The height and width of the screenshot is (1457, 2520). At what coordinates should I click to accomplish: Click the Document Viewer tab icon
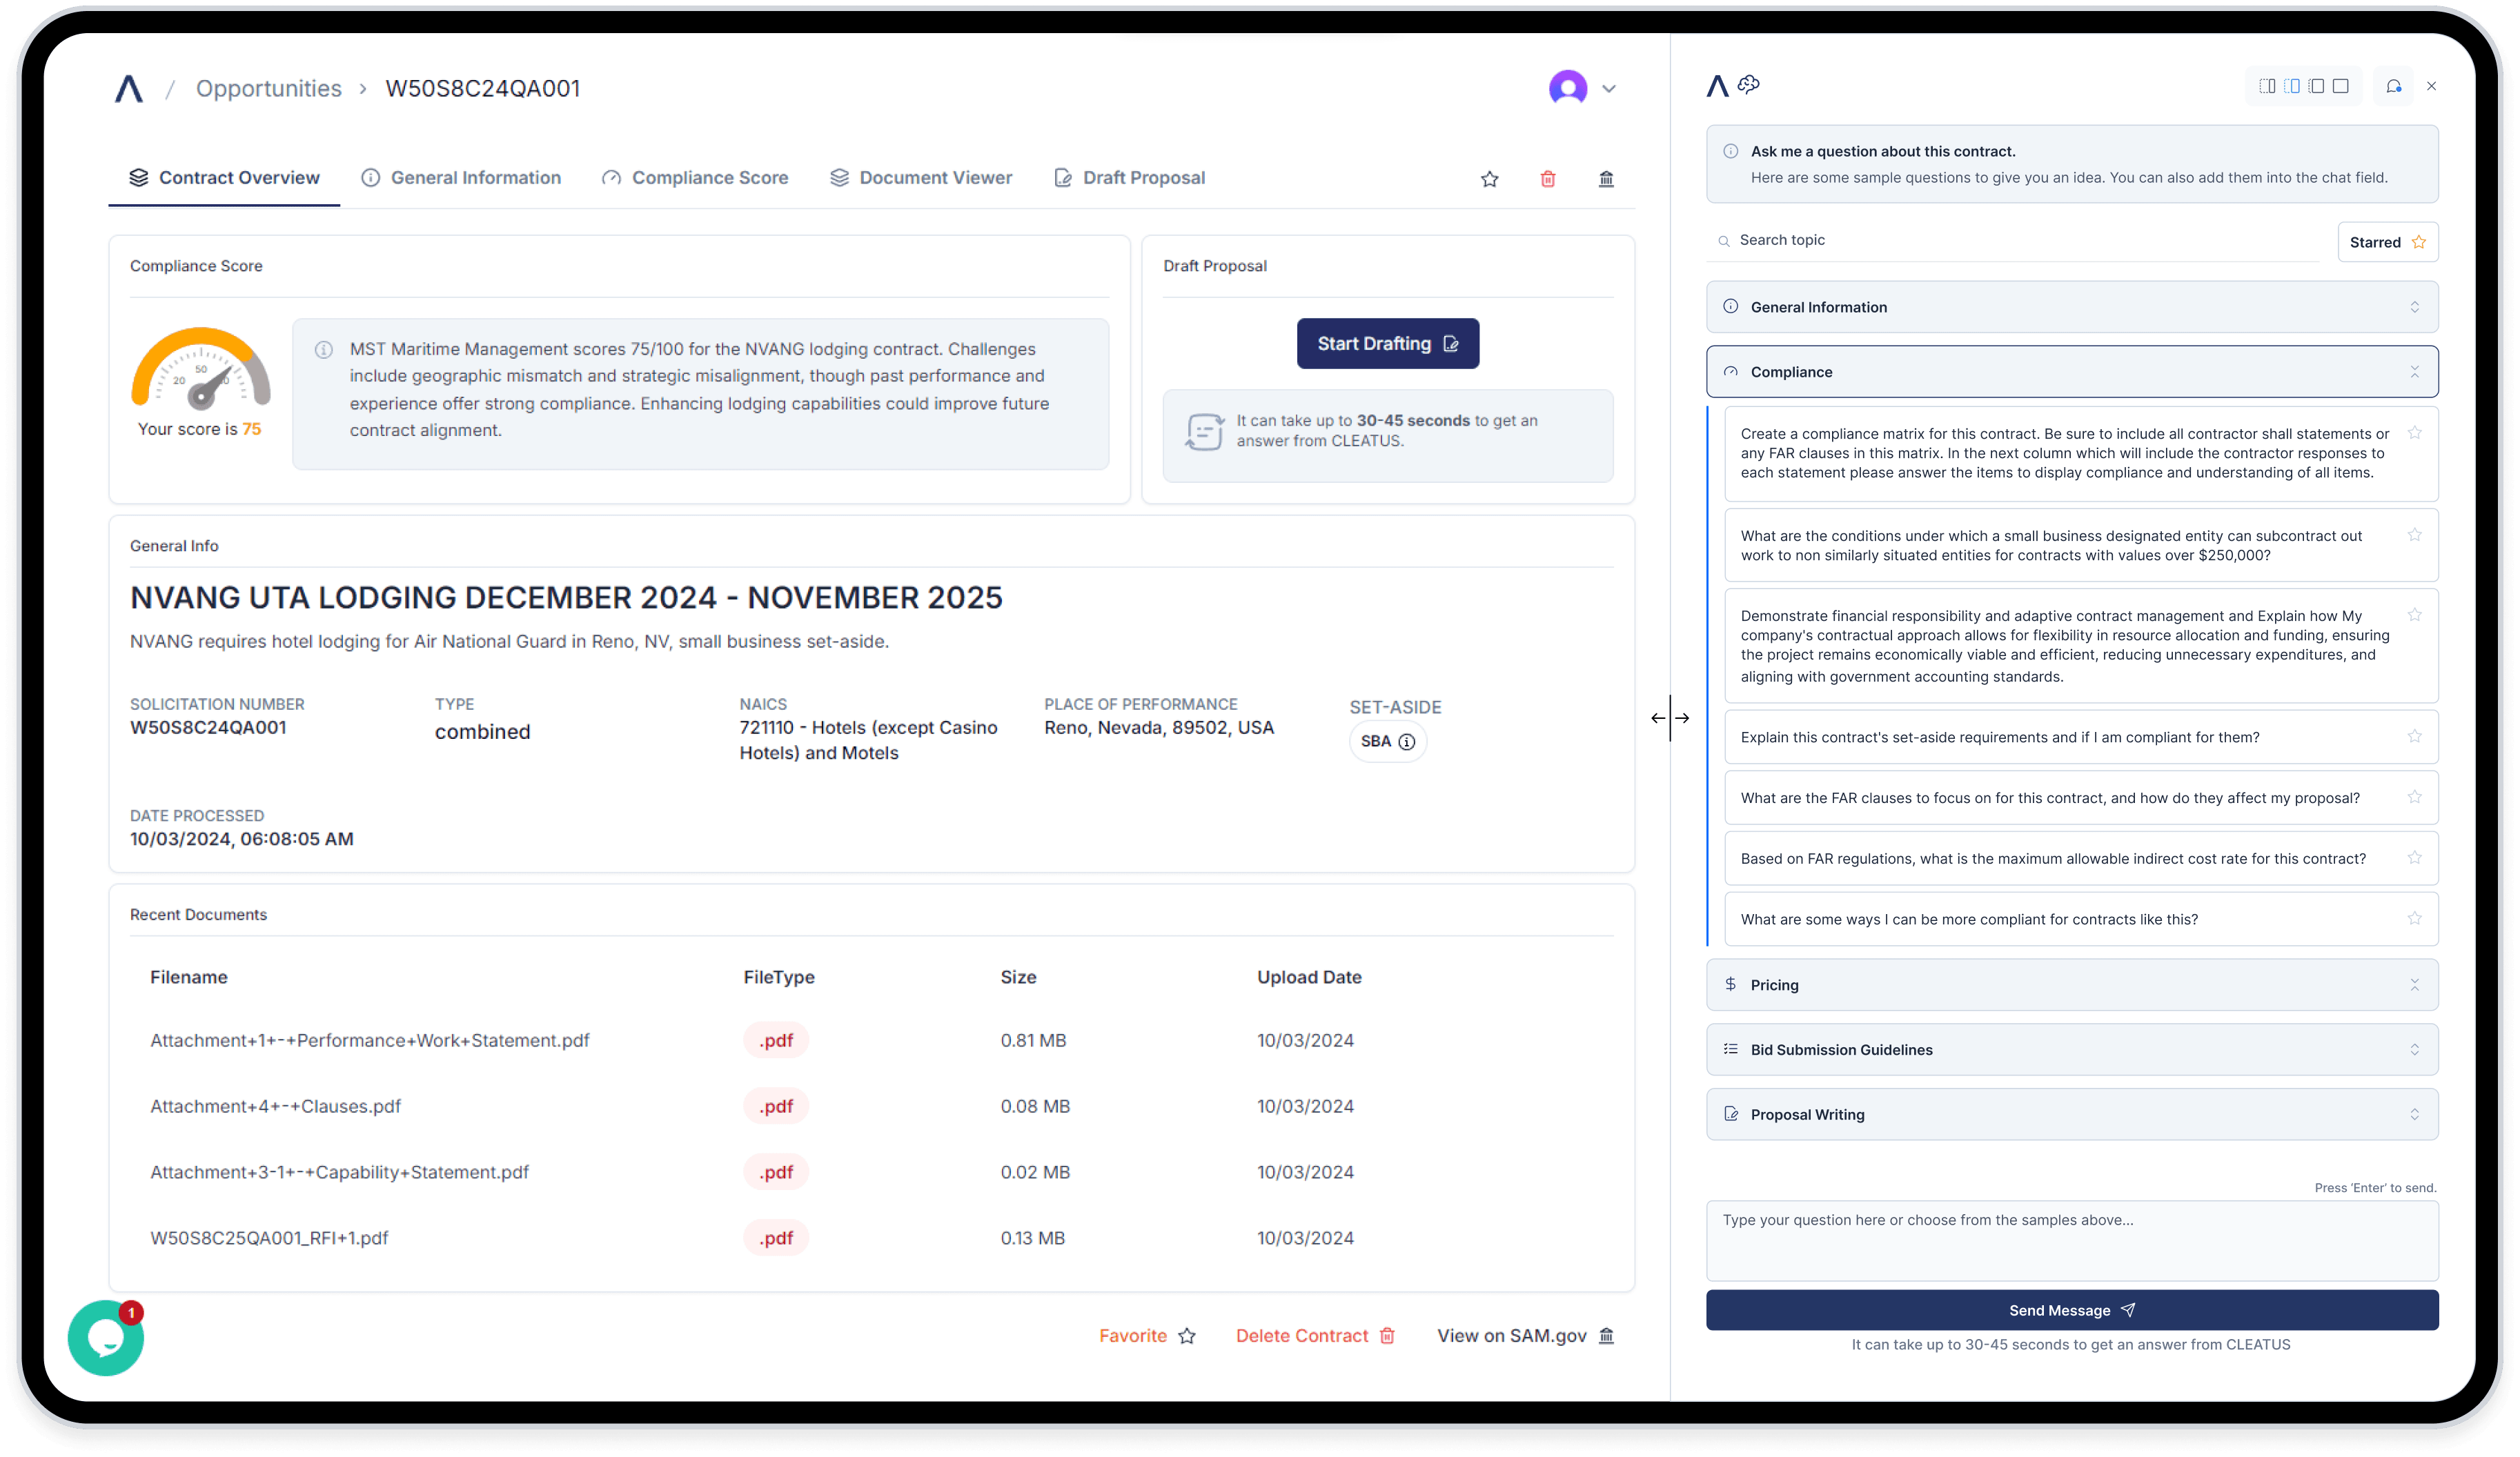839,175
